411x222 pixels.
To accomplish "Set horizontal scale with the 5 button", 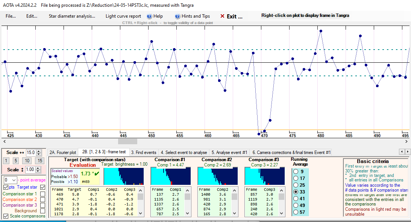I will (x=16, y=160).
